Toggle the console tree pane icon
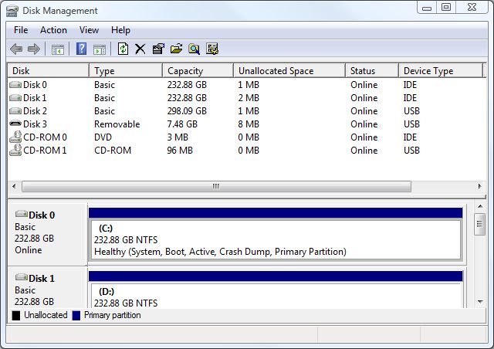 pyautogui.click(x=58, y=49)
